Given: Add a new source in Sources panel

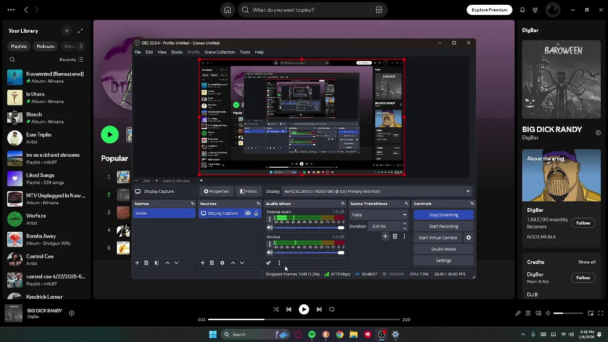Looking at the screenshot, I should coord(203,263).
